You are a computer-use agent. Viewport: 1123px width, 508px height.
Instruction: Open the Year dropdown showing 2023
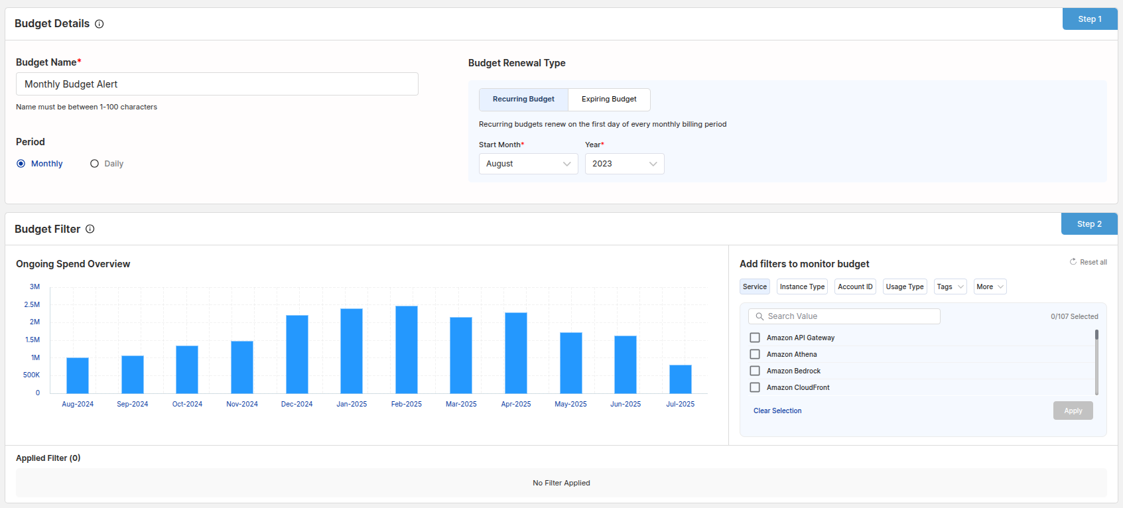click(624, 164)
